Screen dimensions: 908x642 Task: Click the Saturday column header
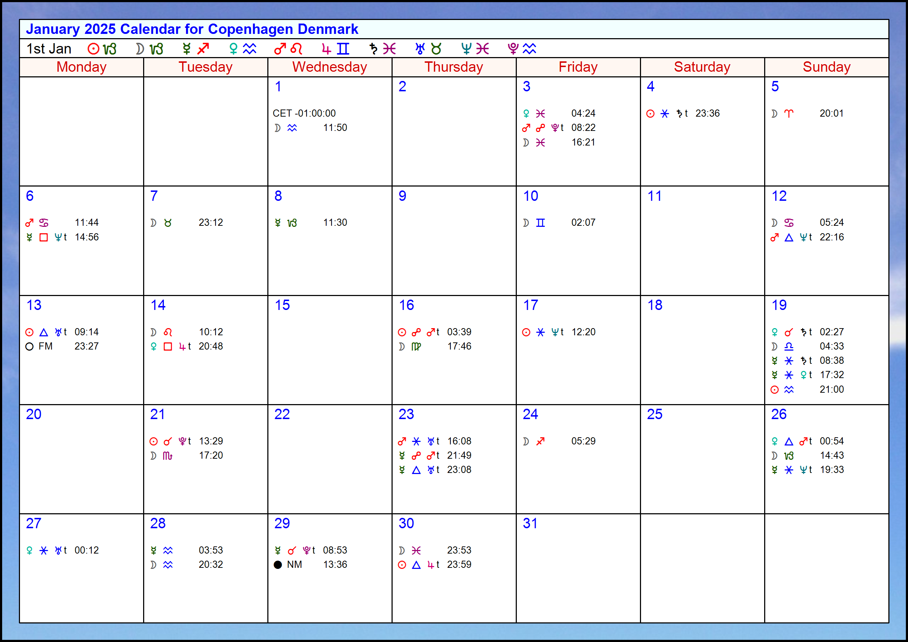(702, 67)
